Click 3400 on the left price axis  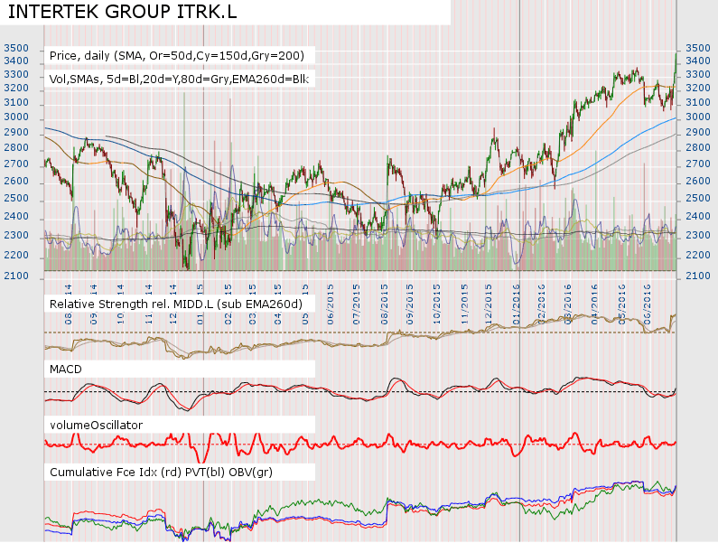16,61
